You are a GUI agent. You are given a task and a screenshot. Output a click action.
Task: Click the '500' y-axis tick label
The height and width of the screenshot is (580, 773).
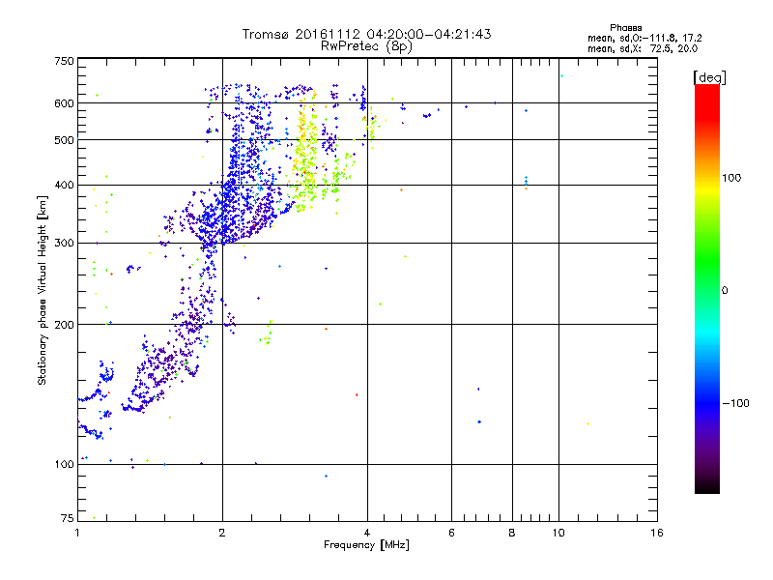(x=64, y=140)
